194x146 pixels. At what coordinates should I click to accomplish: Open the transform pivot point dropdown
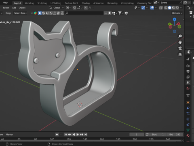click(68, 8)
